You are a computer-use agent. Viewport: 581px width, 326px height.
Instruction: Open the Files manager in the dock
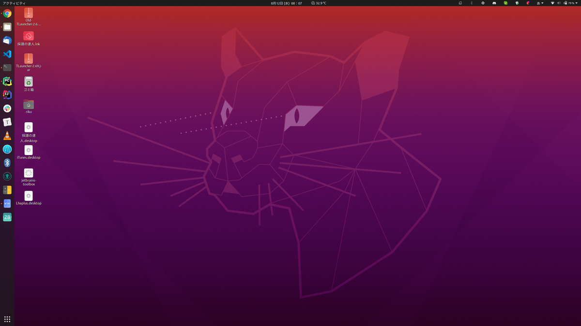pyautogui.click(x=7, y=27)
